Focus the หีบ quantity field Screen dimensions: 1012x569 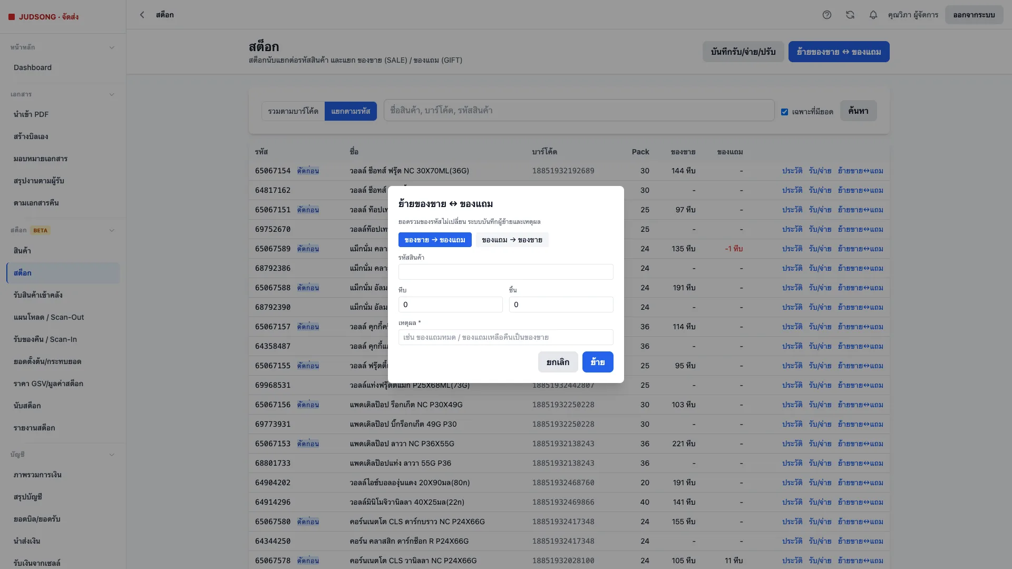point(451,305)
